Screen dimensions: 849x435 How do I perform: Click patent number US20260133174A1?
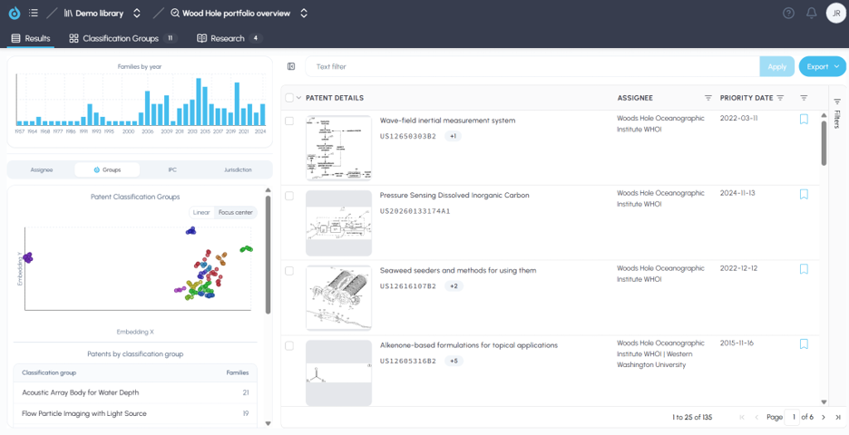[x=415, y=211]
